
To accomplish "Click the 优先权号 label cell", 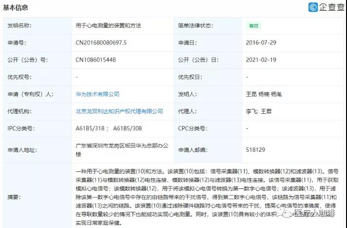I will pos(37,77).
